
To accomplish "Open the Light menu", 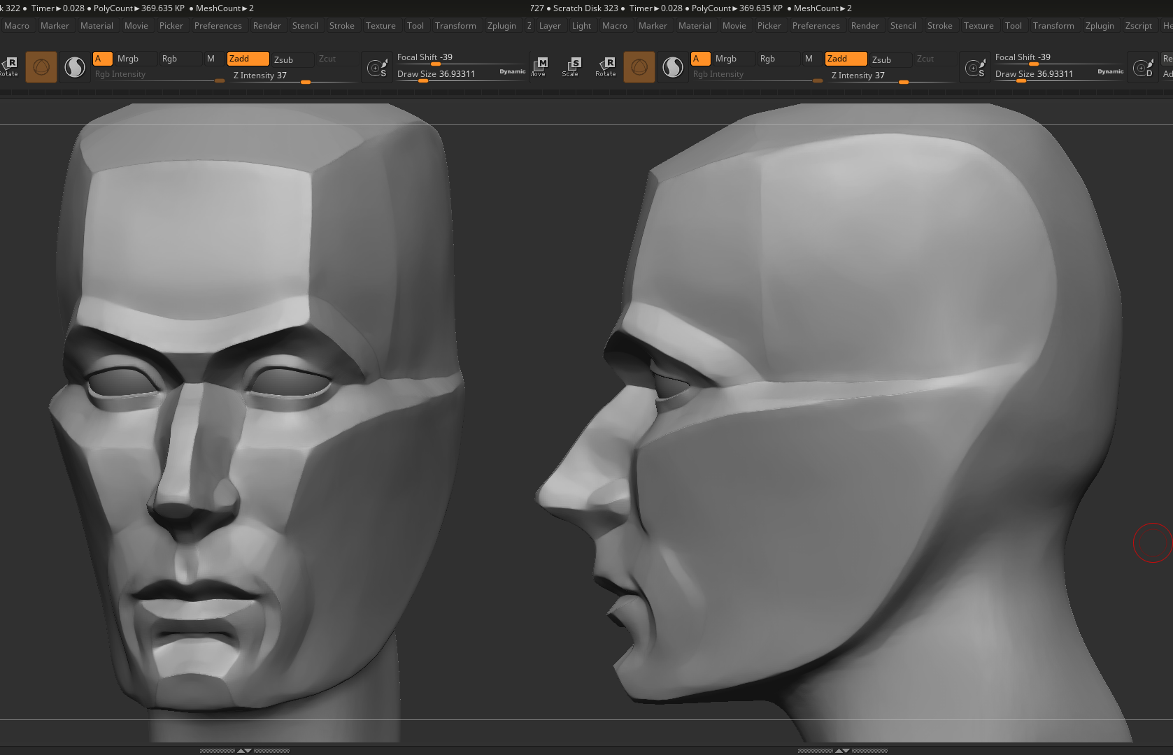I will (x=581, y=26).
